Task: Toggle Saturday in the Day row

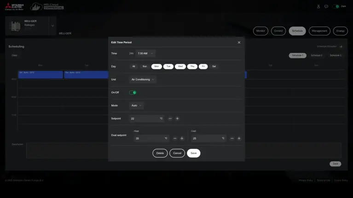Action: tap(214, 66)
